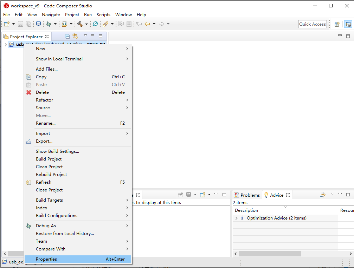Image resolution: width=354 pixels, height=268 pixels.
Task: Click the Save All toolbar icon
Action: [x=28, y=24]
